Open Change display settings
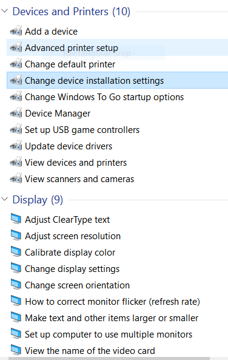Viewport: 228px width, 360px height. 72,269
